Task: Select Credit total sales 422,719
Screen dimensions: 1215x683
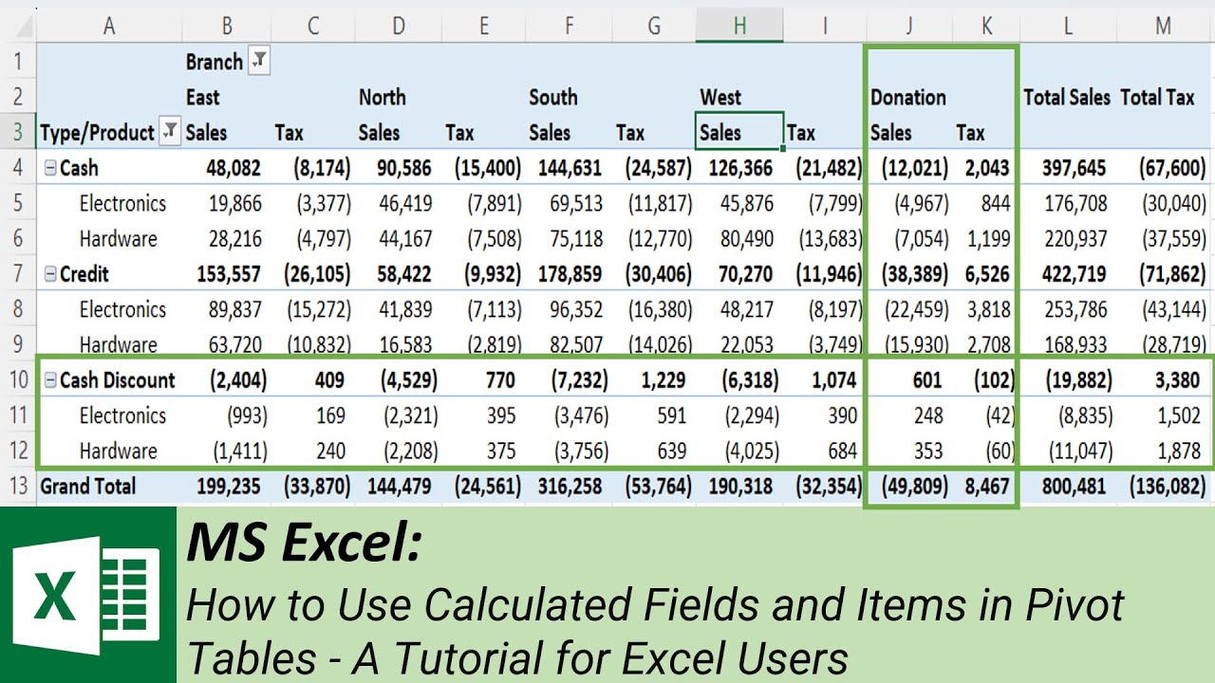Action: click(1074, 275)
